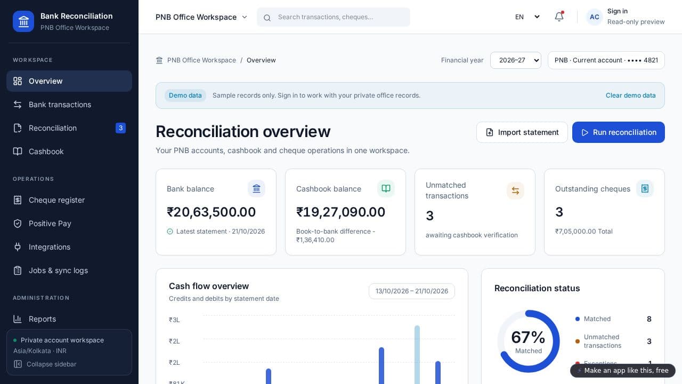Click the Integrations plug icon
The width and height of the screenshot is (682, 384).
click(18, 247)
